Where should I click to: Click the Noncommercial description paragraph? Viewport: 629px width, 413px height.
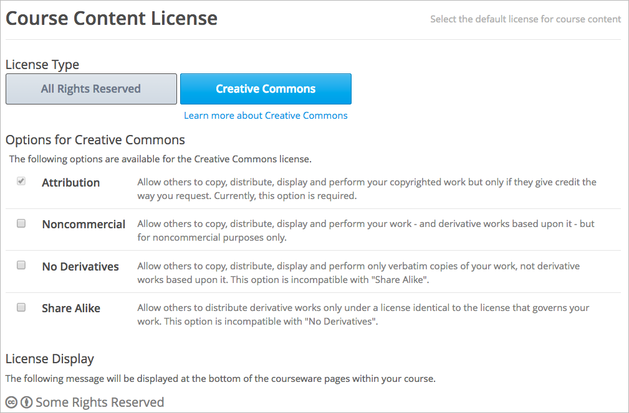click(x=365, y=230)
